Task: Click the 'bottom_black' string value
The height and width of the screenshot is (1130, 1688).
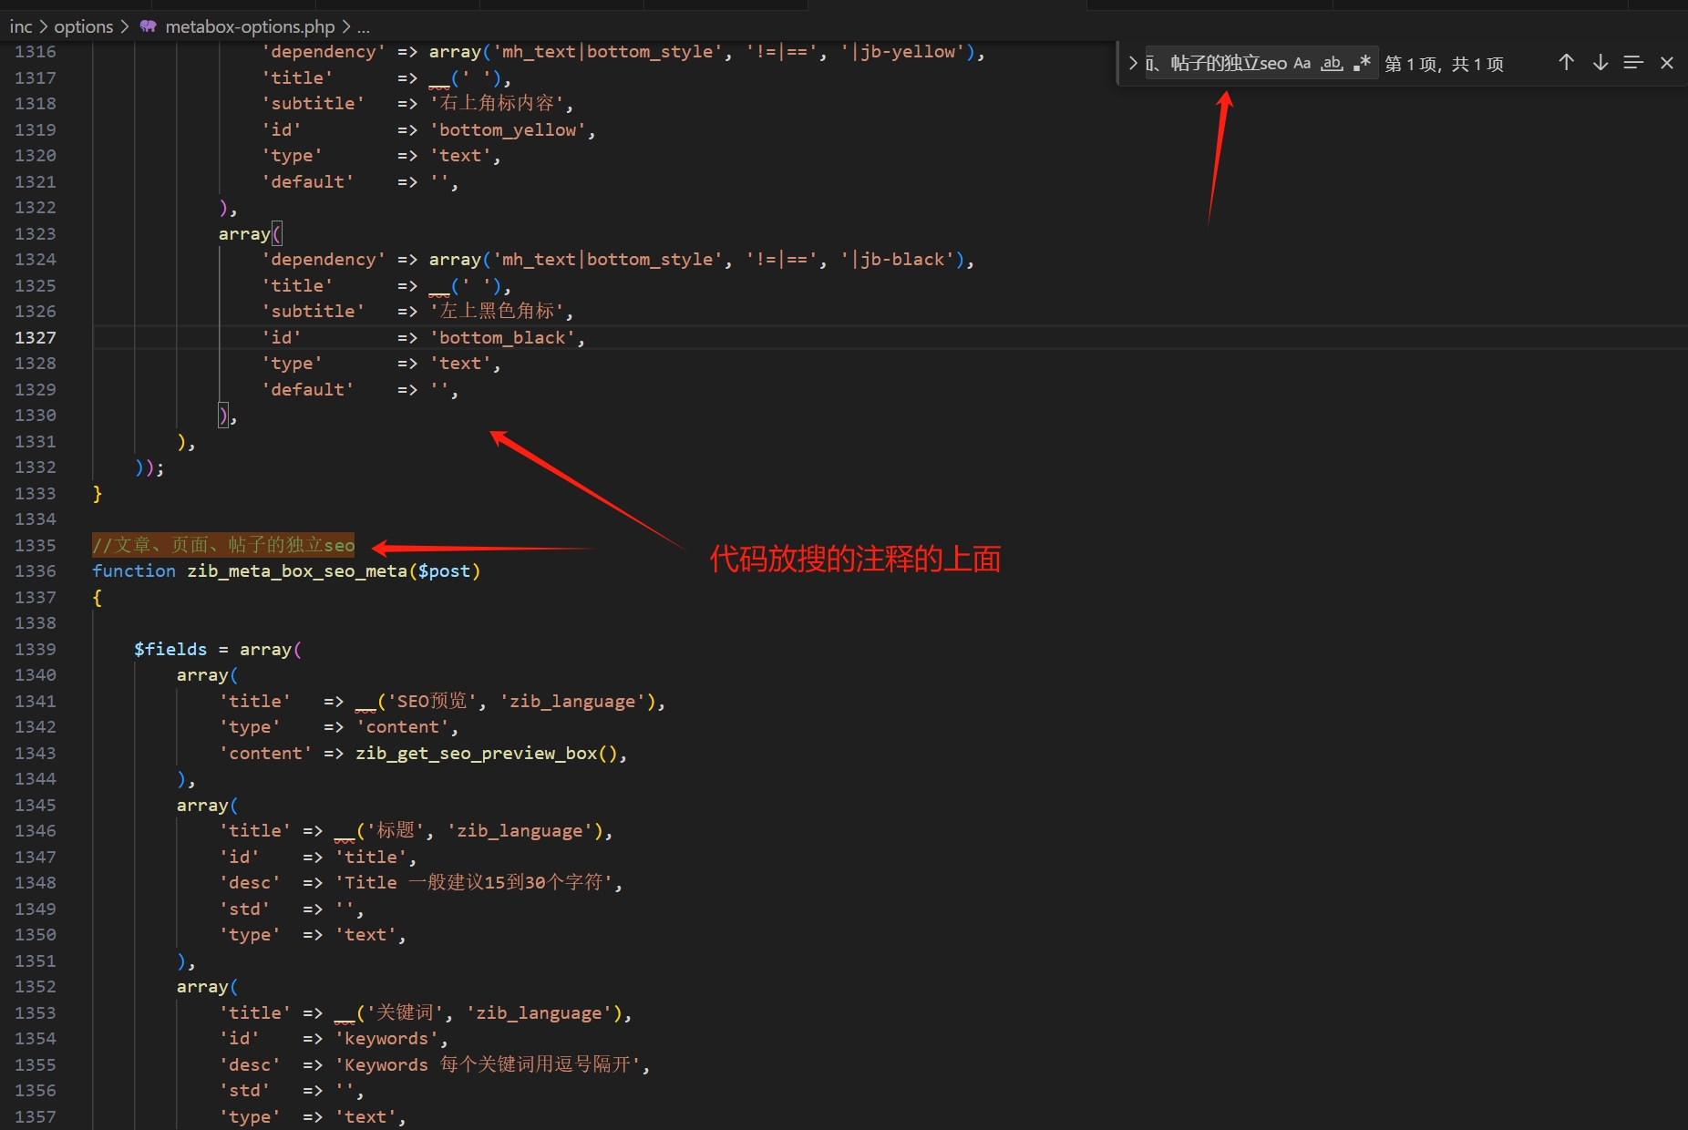Action: pyautogui.click(x=506, y=338)
